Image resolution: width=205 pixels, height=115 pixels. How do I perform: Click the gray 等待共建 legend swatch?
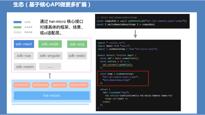coord(18,32)
